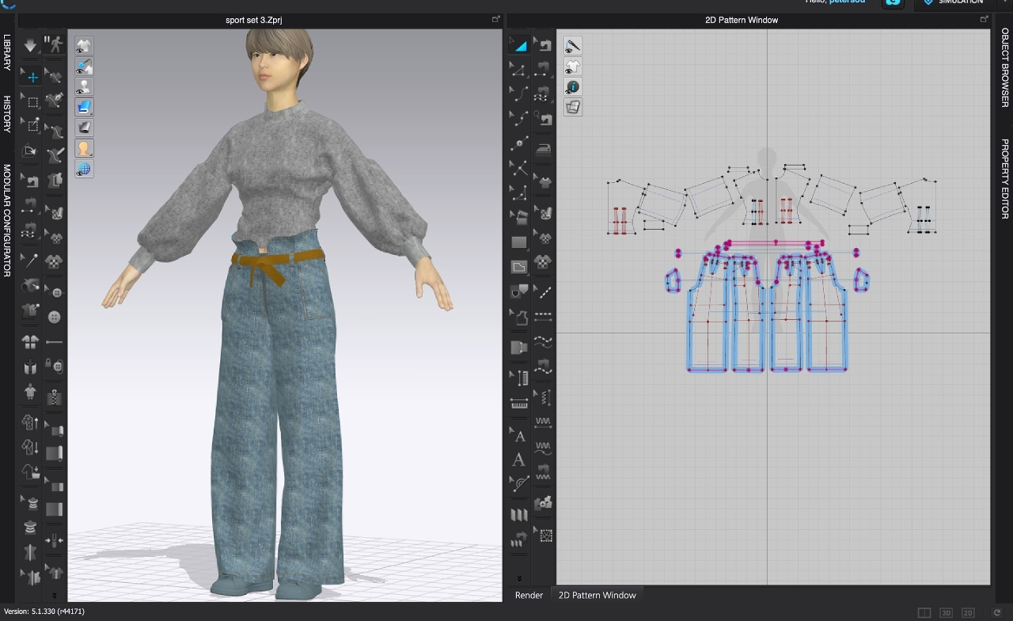Select the Select/Move tool in 3D toolbar

[x=32, y=77]
